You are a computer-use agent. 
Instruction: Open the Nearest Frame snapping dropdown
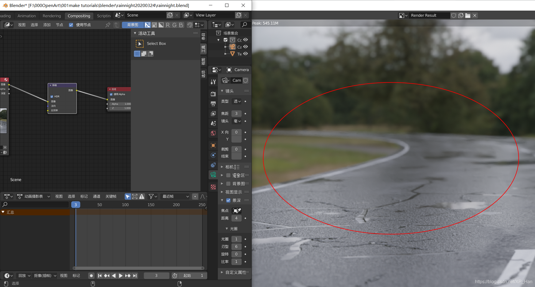click(x=175, y=196)
